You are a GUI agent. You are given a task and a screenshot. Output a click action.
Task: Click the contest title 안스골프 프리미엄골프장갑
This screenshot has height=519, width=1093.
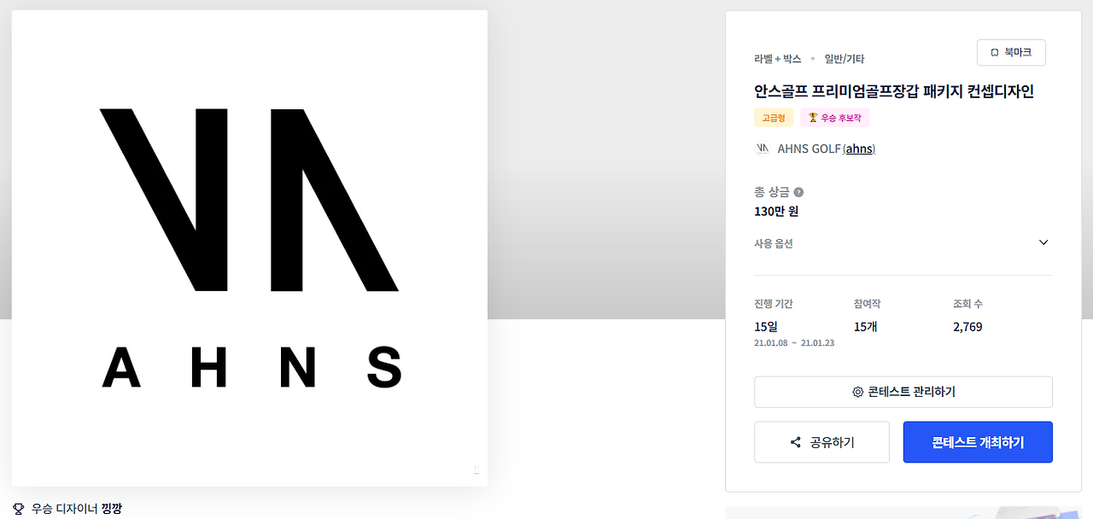click(894, 91)
